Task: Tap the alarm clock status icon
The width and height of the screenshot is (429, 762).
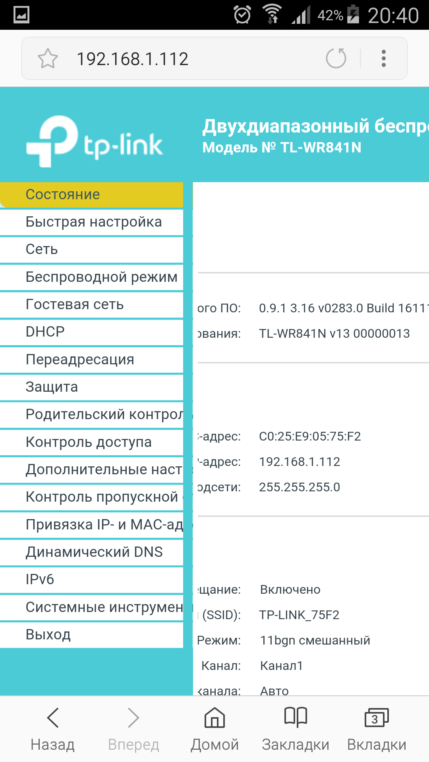Action: coord(242,15)
